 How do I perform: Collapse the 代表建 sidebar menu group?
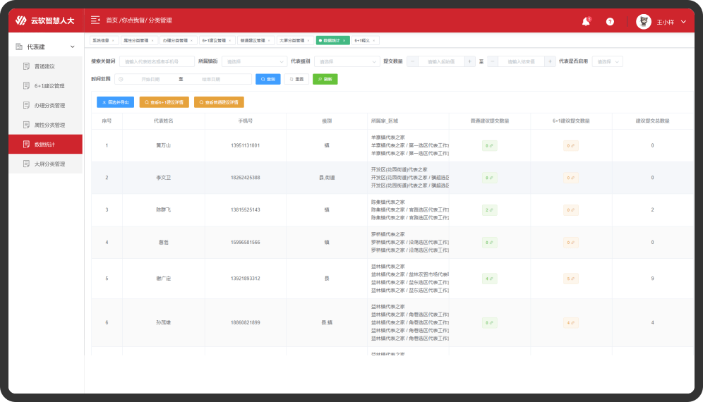click(x=72, y=47)
